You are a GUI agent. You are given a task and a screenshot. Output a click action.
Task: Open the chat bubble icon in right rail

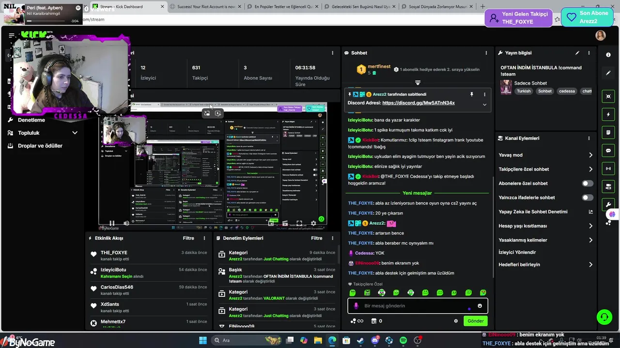pos(608,151)
